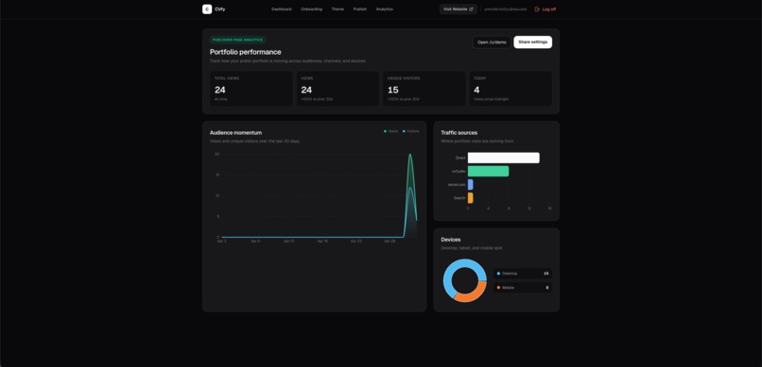Click the Unique Visitors stat card

424,89
